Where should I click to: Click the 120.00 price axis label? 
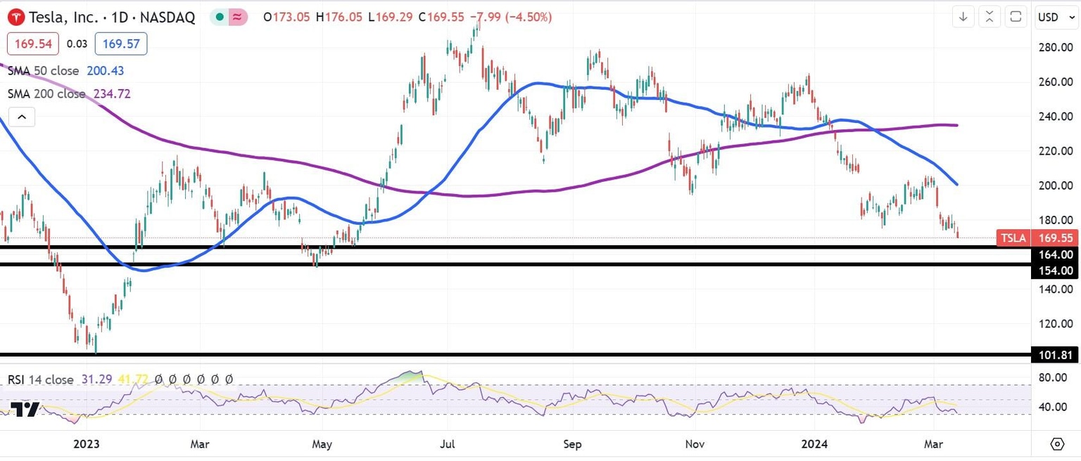tap(1056, 324)
